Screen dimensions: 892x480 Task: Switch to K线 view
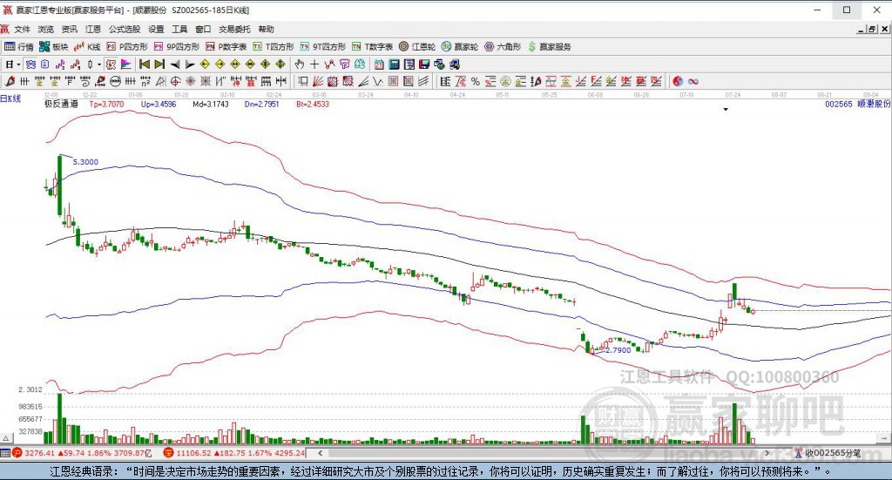(x=87, y=47)
